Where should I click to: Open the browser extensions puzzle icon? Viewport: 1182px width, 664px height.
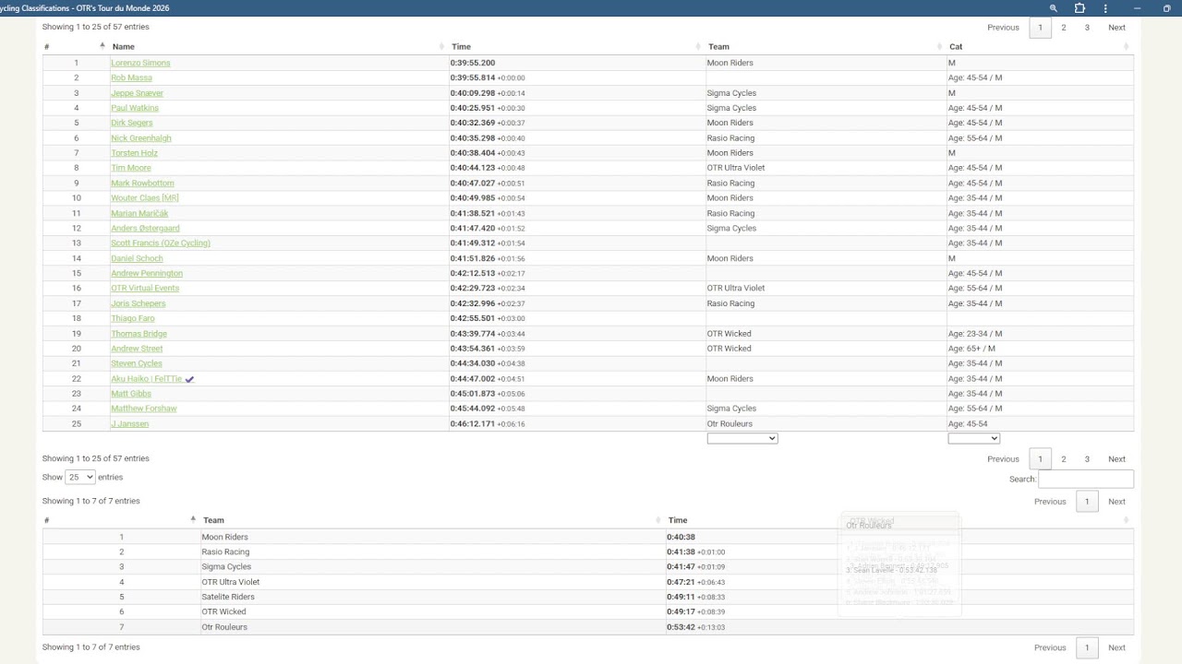tap(1079, 8)
